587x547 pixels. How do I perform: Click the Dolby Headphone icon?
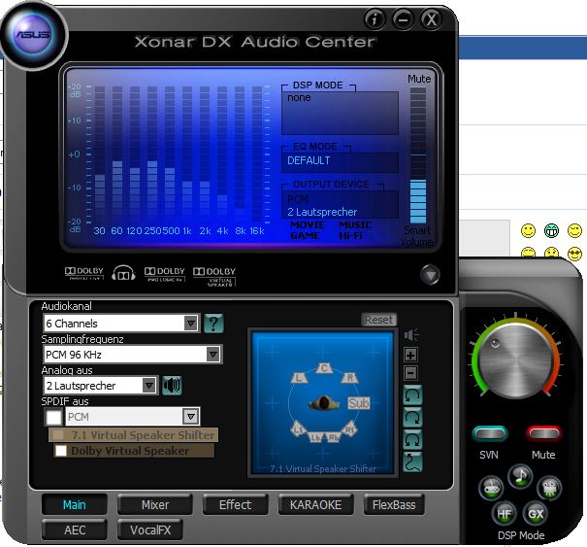click(123, 273)
